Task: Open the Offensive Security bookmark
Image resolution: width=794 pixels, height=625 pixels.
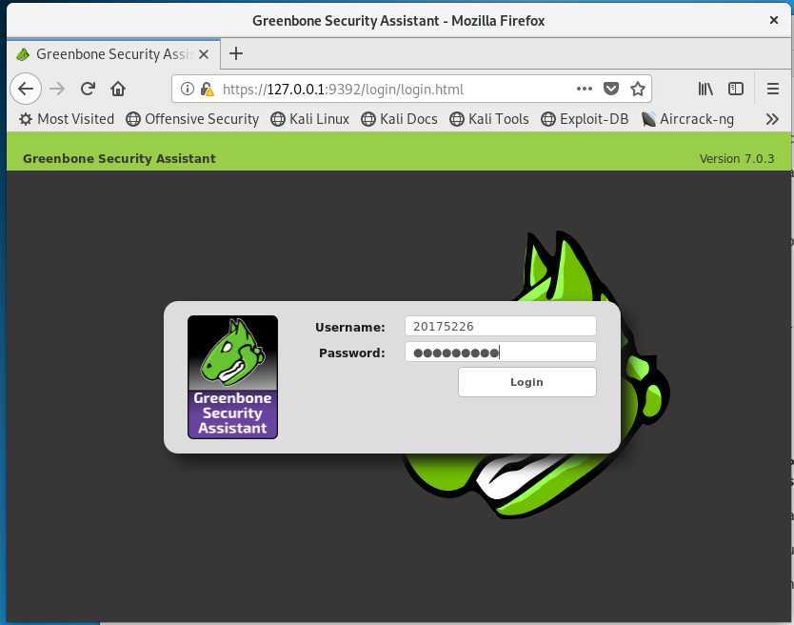Action: coord(192,119)
